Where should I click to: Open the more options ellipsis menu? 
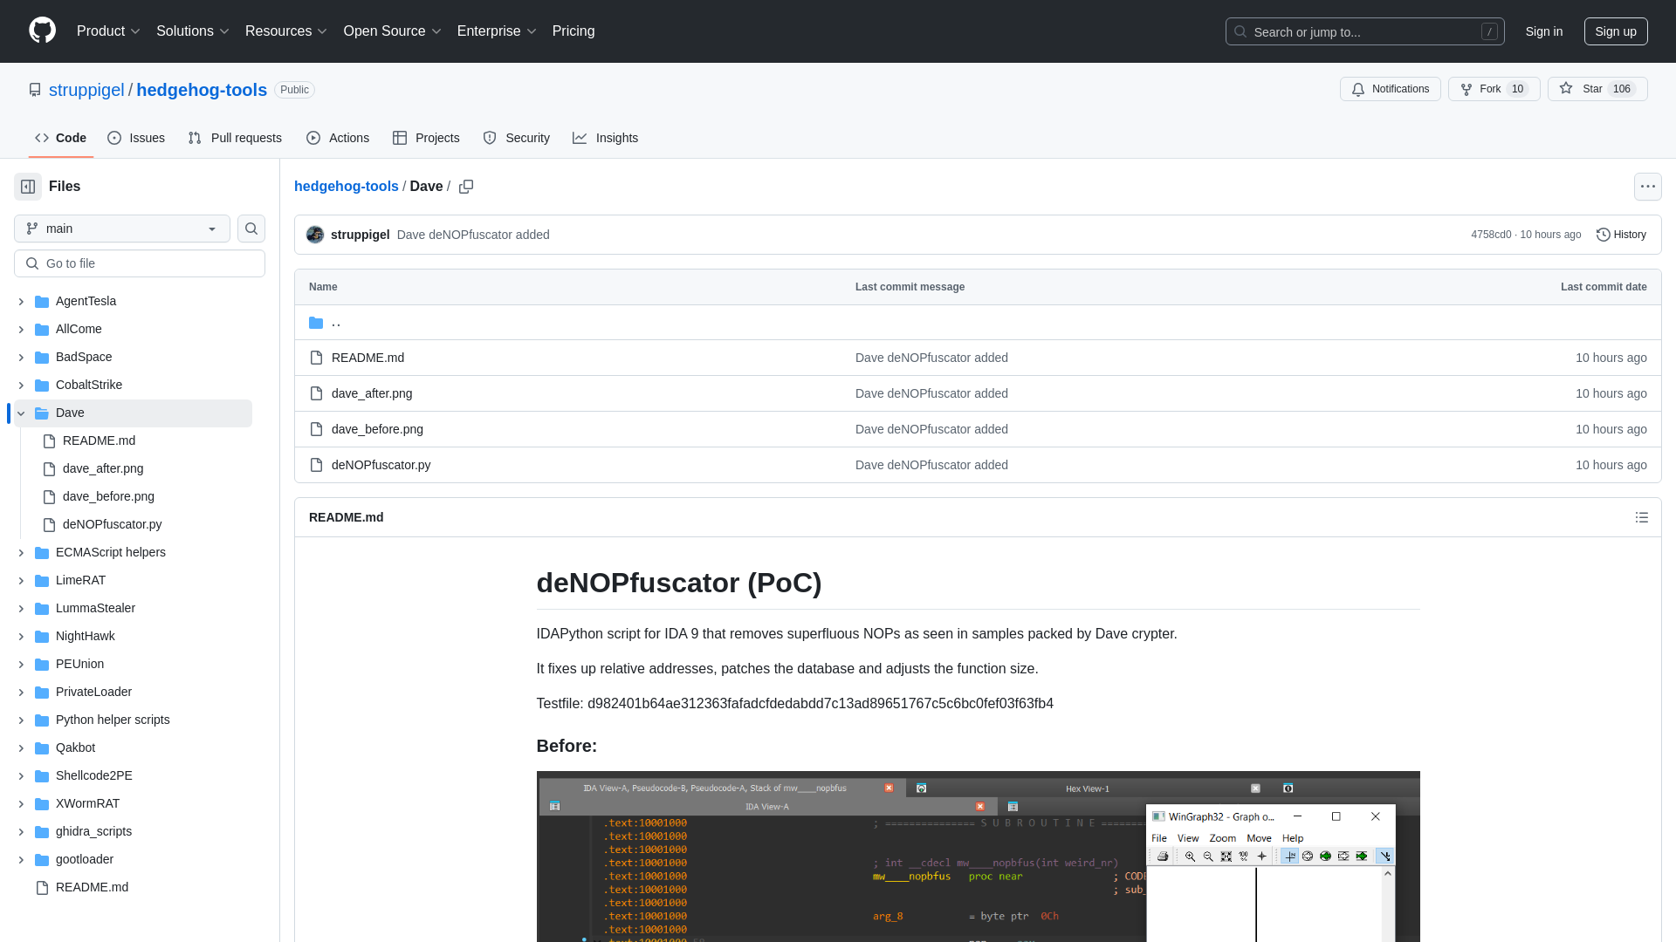[x=1647, y=187]
